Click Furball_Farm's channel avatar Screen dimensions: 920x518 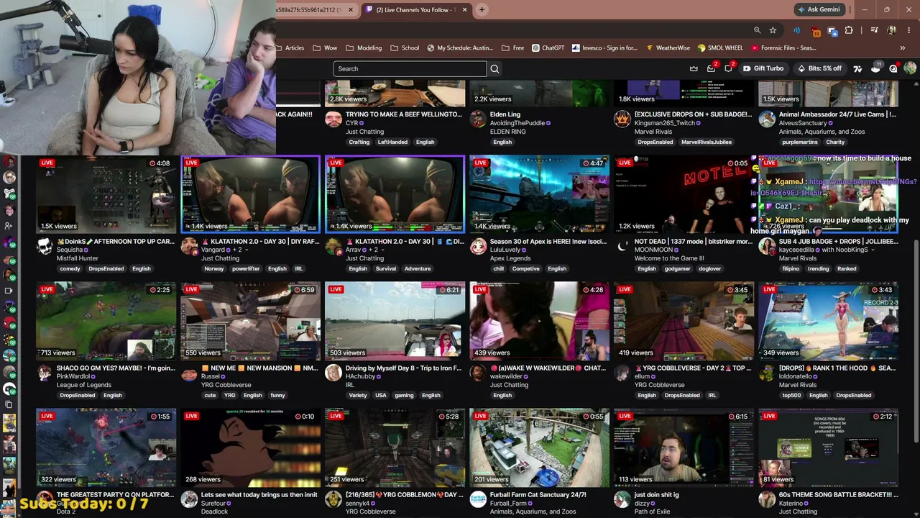pyautogui.click(x=478, y=499)
